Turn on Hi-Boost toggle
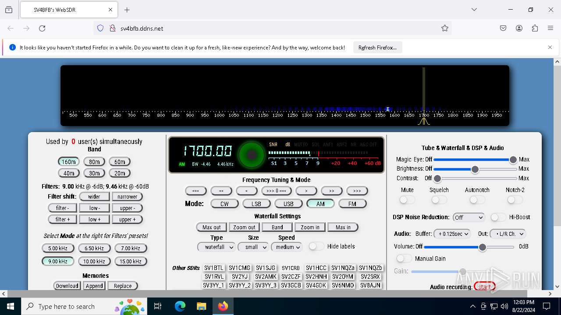Image resolution: width=561 pixels, height=315 pixels. coord(498,217)
